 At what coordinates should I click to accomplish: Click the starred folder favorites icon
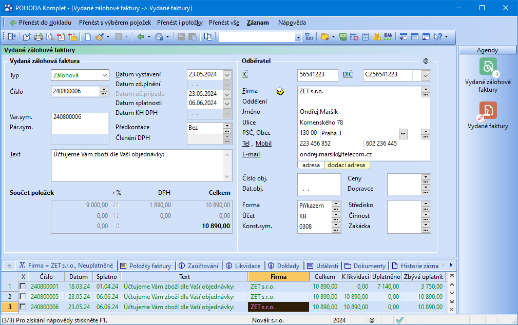tap(325, 36)
